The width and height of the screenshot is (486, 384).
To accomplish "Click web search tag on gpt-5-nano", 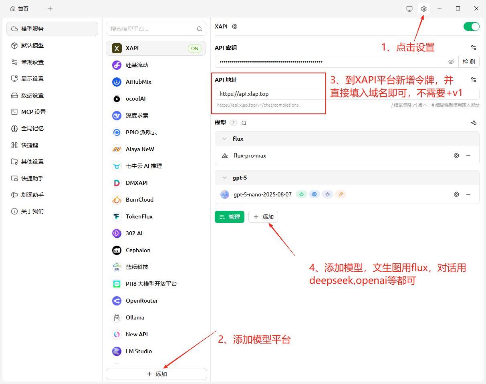I will pos(315,194).
